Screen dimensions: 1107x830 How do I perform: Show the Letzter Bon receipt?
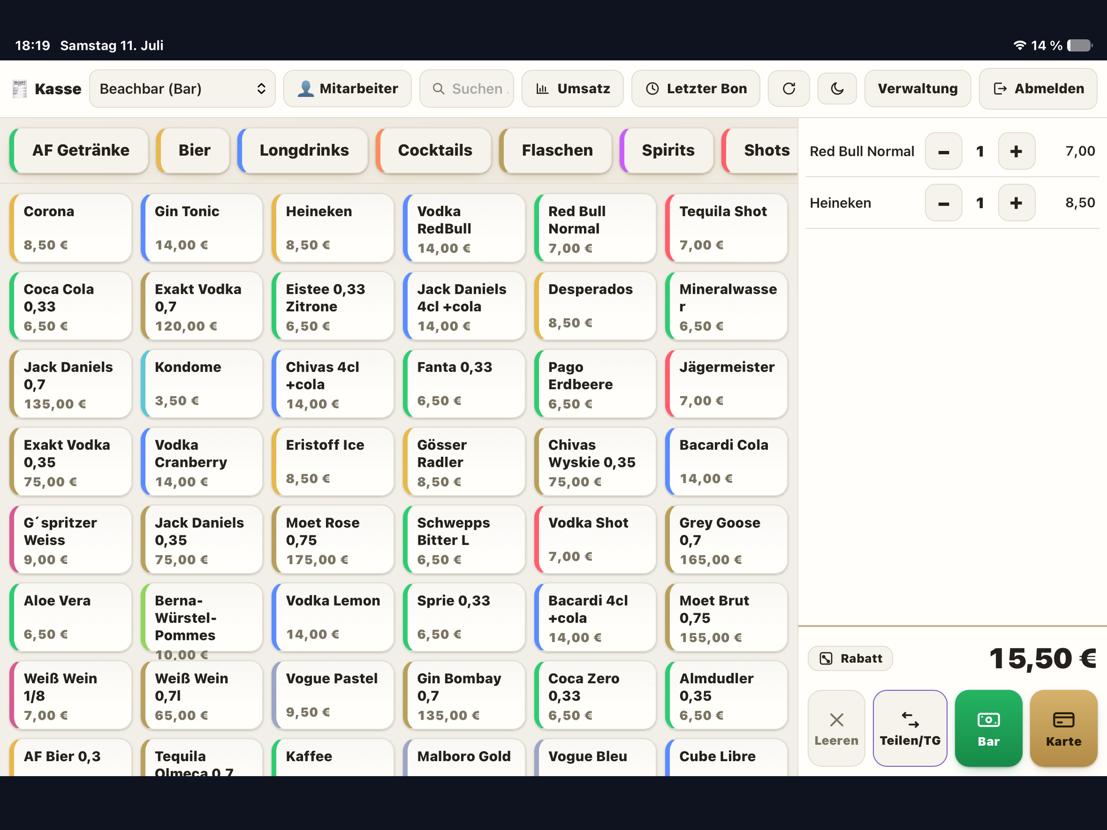coord(696,89)
